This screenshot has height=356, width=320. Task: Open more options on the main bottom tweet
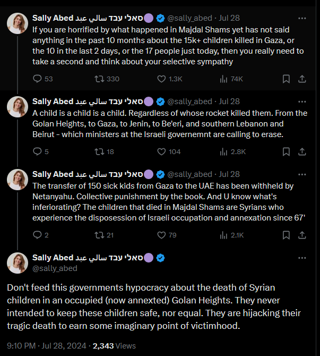point(302,258)
